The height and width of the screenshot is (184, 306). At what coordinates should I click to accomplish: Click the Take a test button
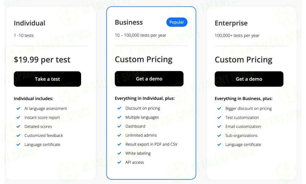coord(47,79)
